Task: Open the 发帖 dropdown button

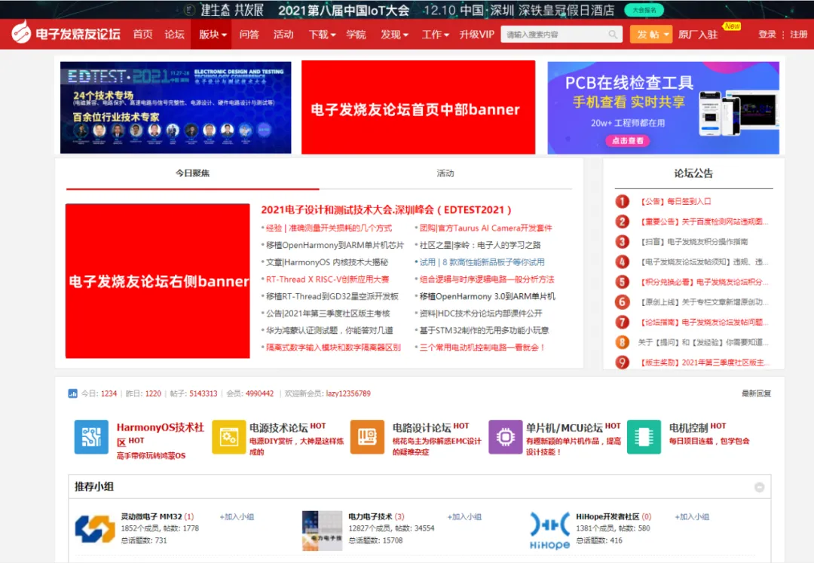Action: [x=651, y=34]
